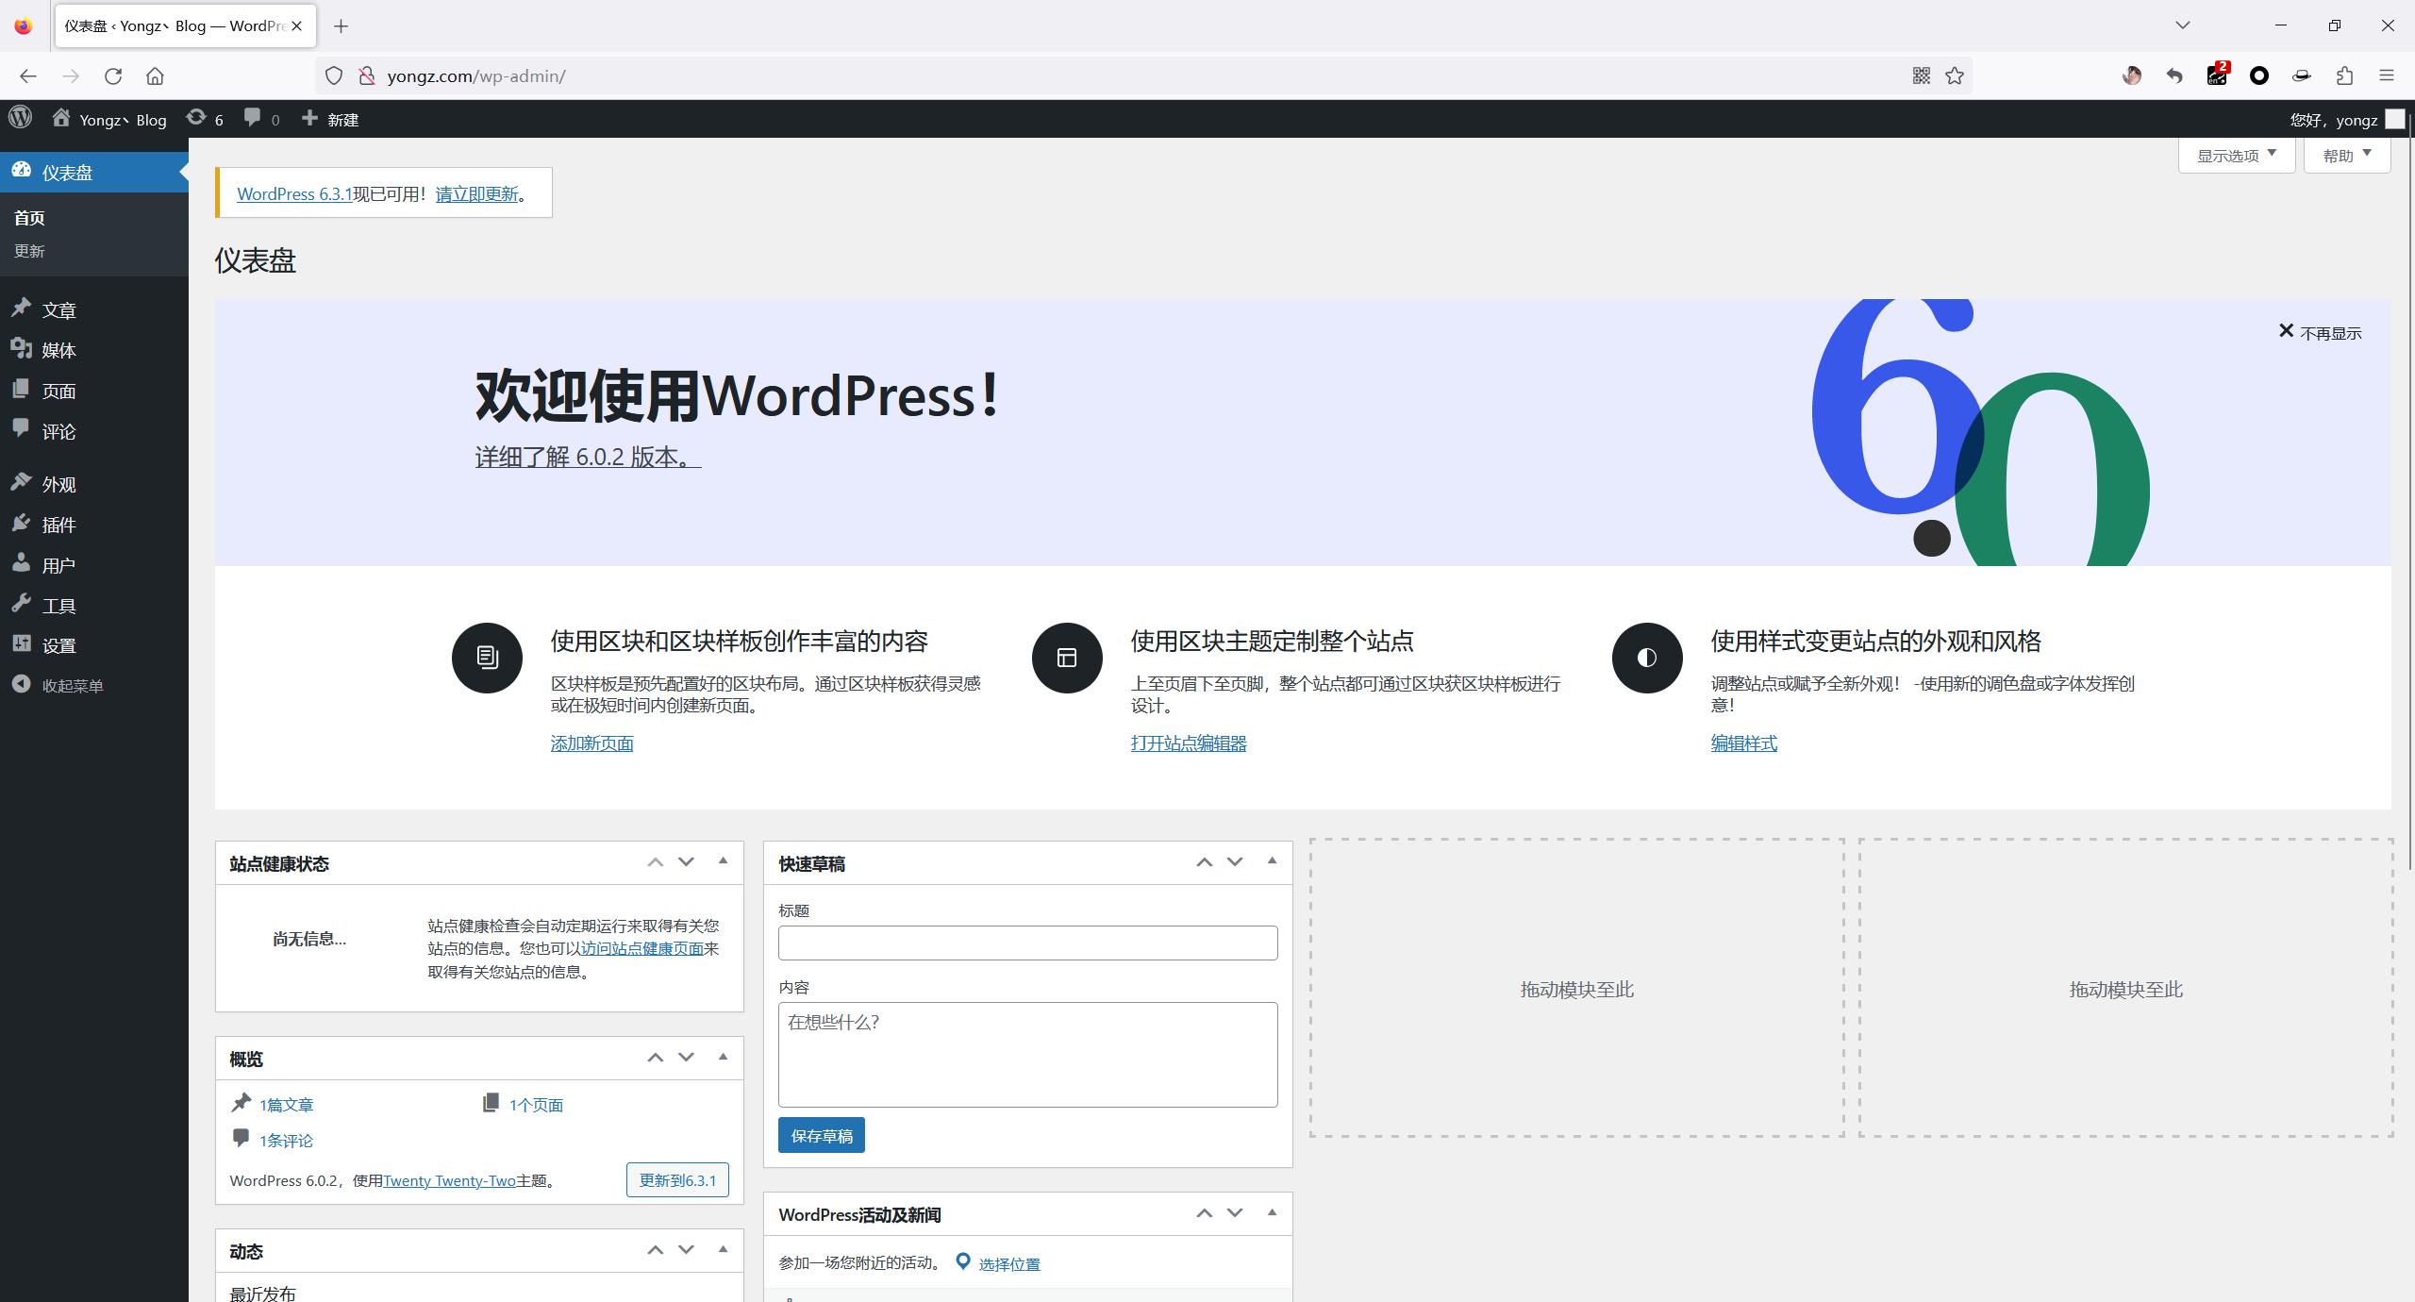The image size is (2415, 1302).
Task: Open 详细了解 6.0.2 版本 link
Action: coord(588,457)
